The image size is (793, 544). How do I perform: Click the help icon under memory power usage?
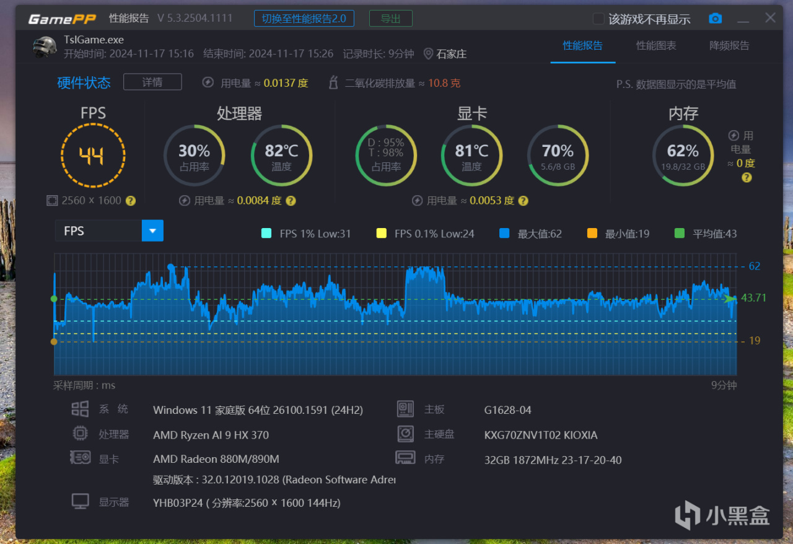click(x=747, y=178)
